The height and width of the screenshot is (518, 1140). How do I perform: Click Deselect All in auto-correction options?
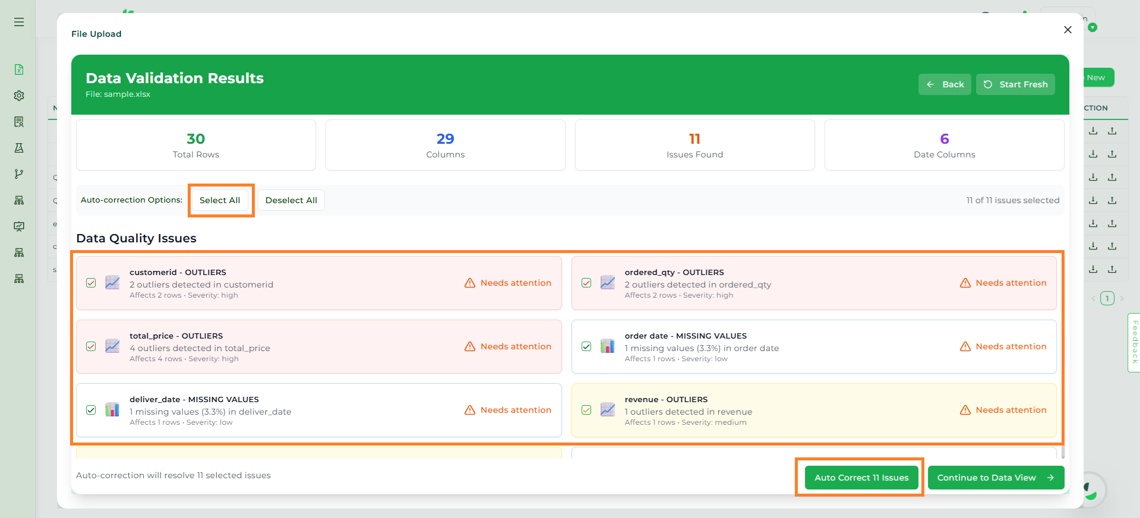pos(291,200)
